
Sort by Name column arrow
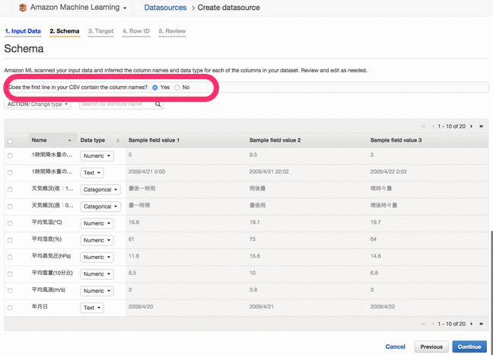(70, 140)
